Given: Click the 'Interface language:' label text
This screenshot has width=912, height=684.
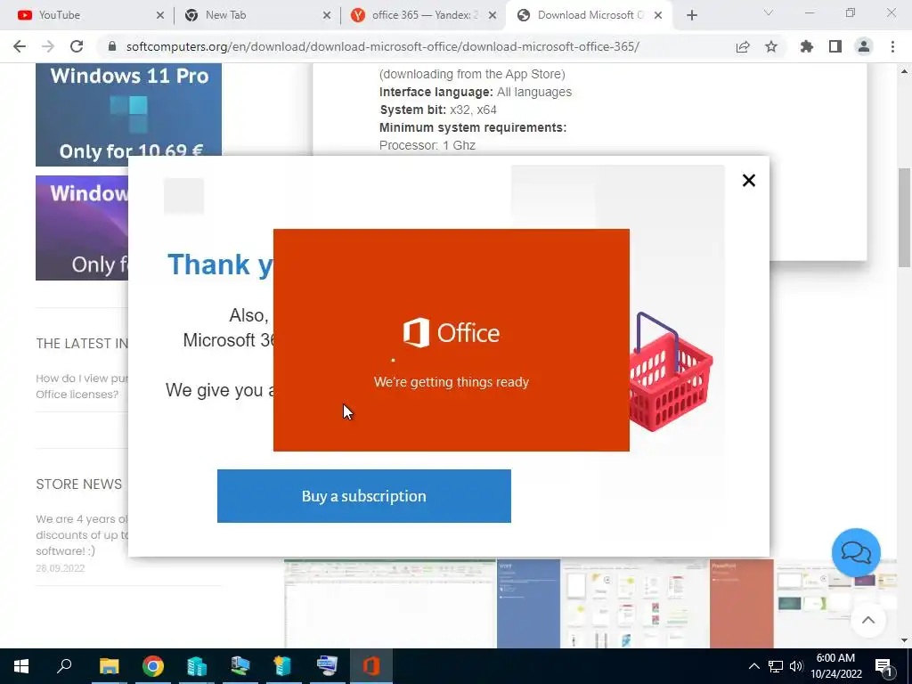Looking at the screenshot, I should click(436, 92).
